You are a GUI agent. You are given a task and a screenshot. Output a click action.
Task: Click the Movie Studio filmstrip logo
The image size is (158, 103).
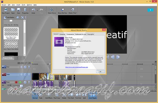coord(59,42)
